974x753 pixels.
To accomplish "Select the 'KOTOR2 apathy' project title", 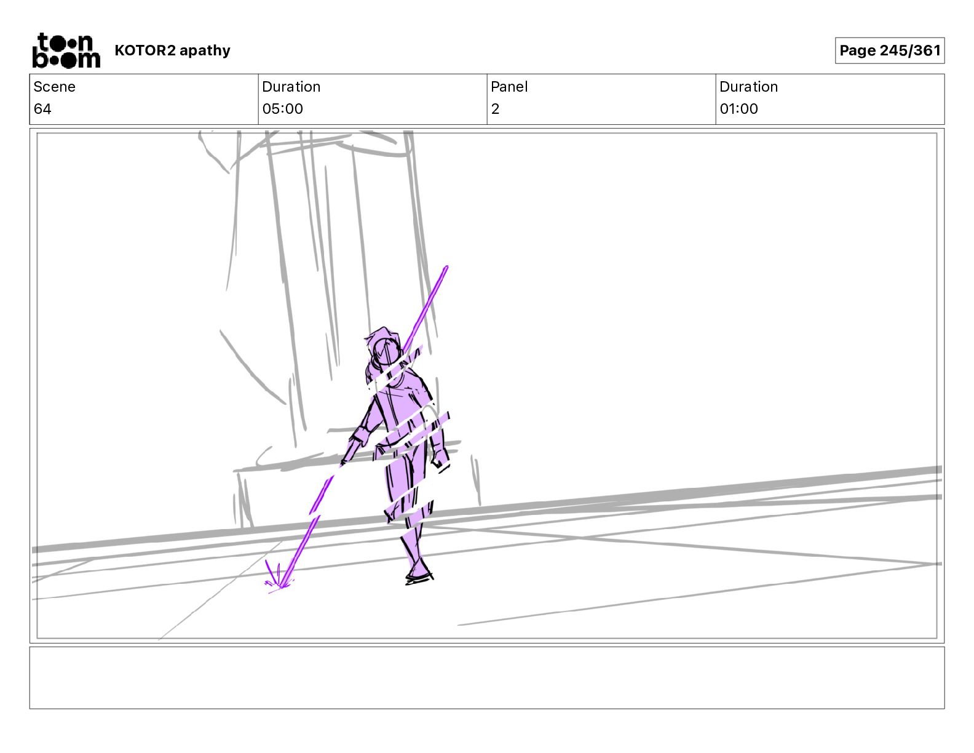I will [172, 50].
